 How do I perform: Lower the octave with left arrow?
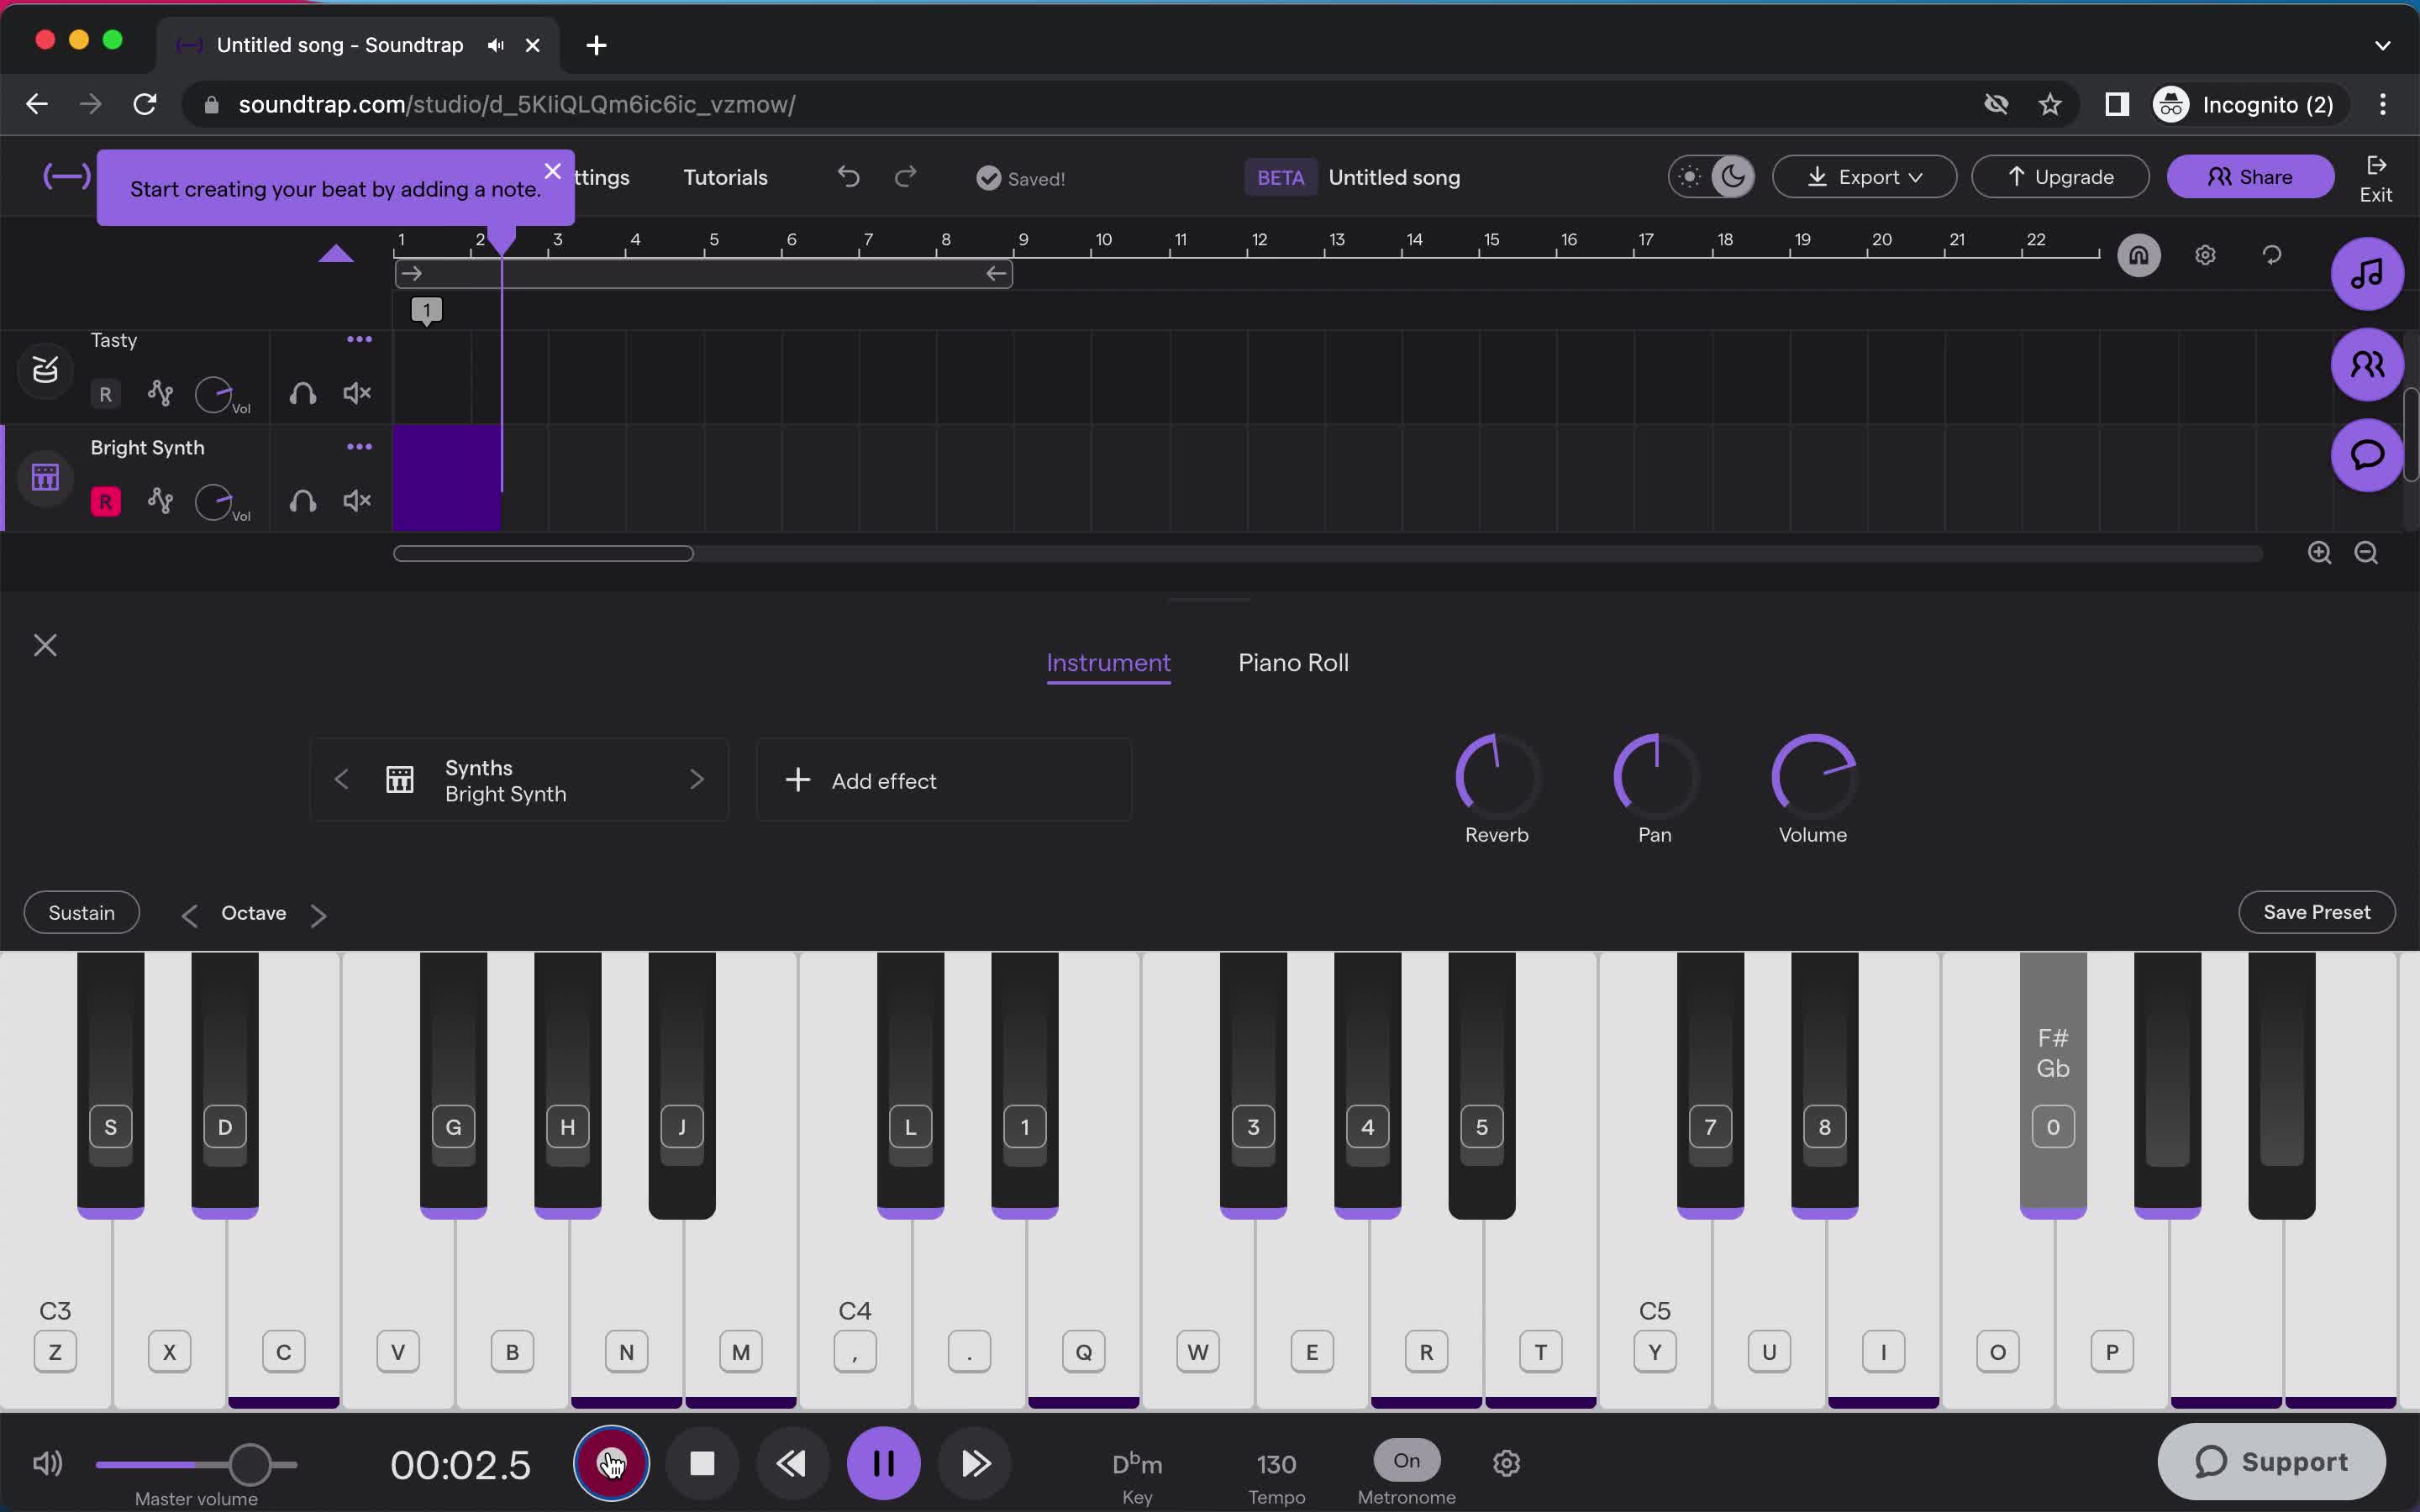(x=189, y=914)
